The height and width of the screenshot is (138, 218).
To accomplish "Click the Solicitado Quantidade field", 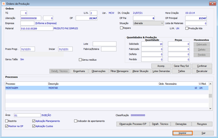I will (152, 44).
